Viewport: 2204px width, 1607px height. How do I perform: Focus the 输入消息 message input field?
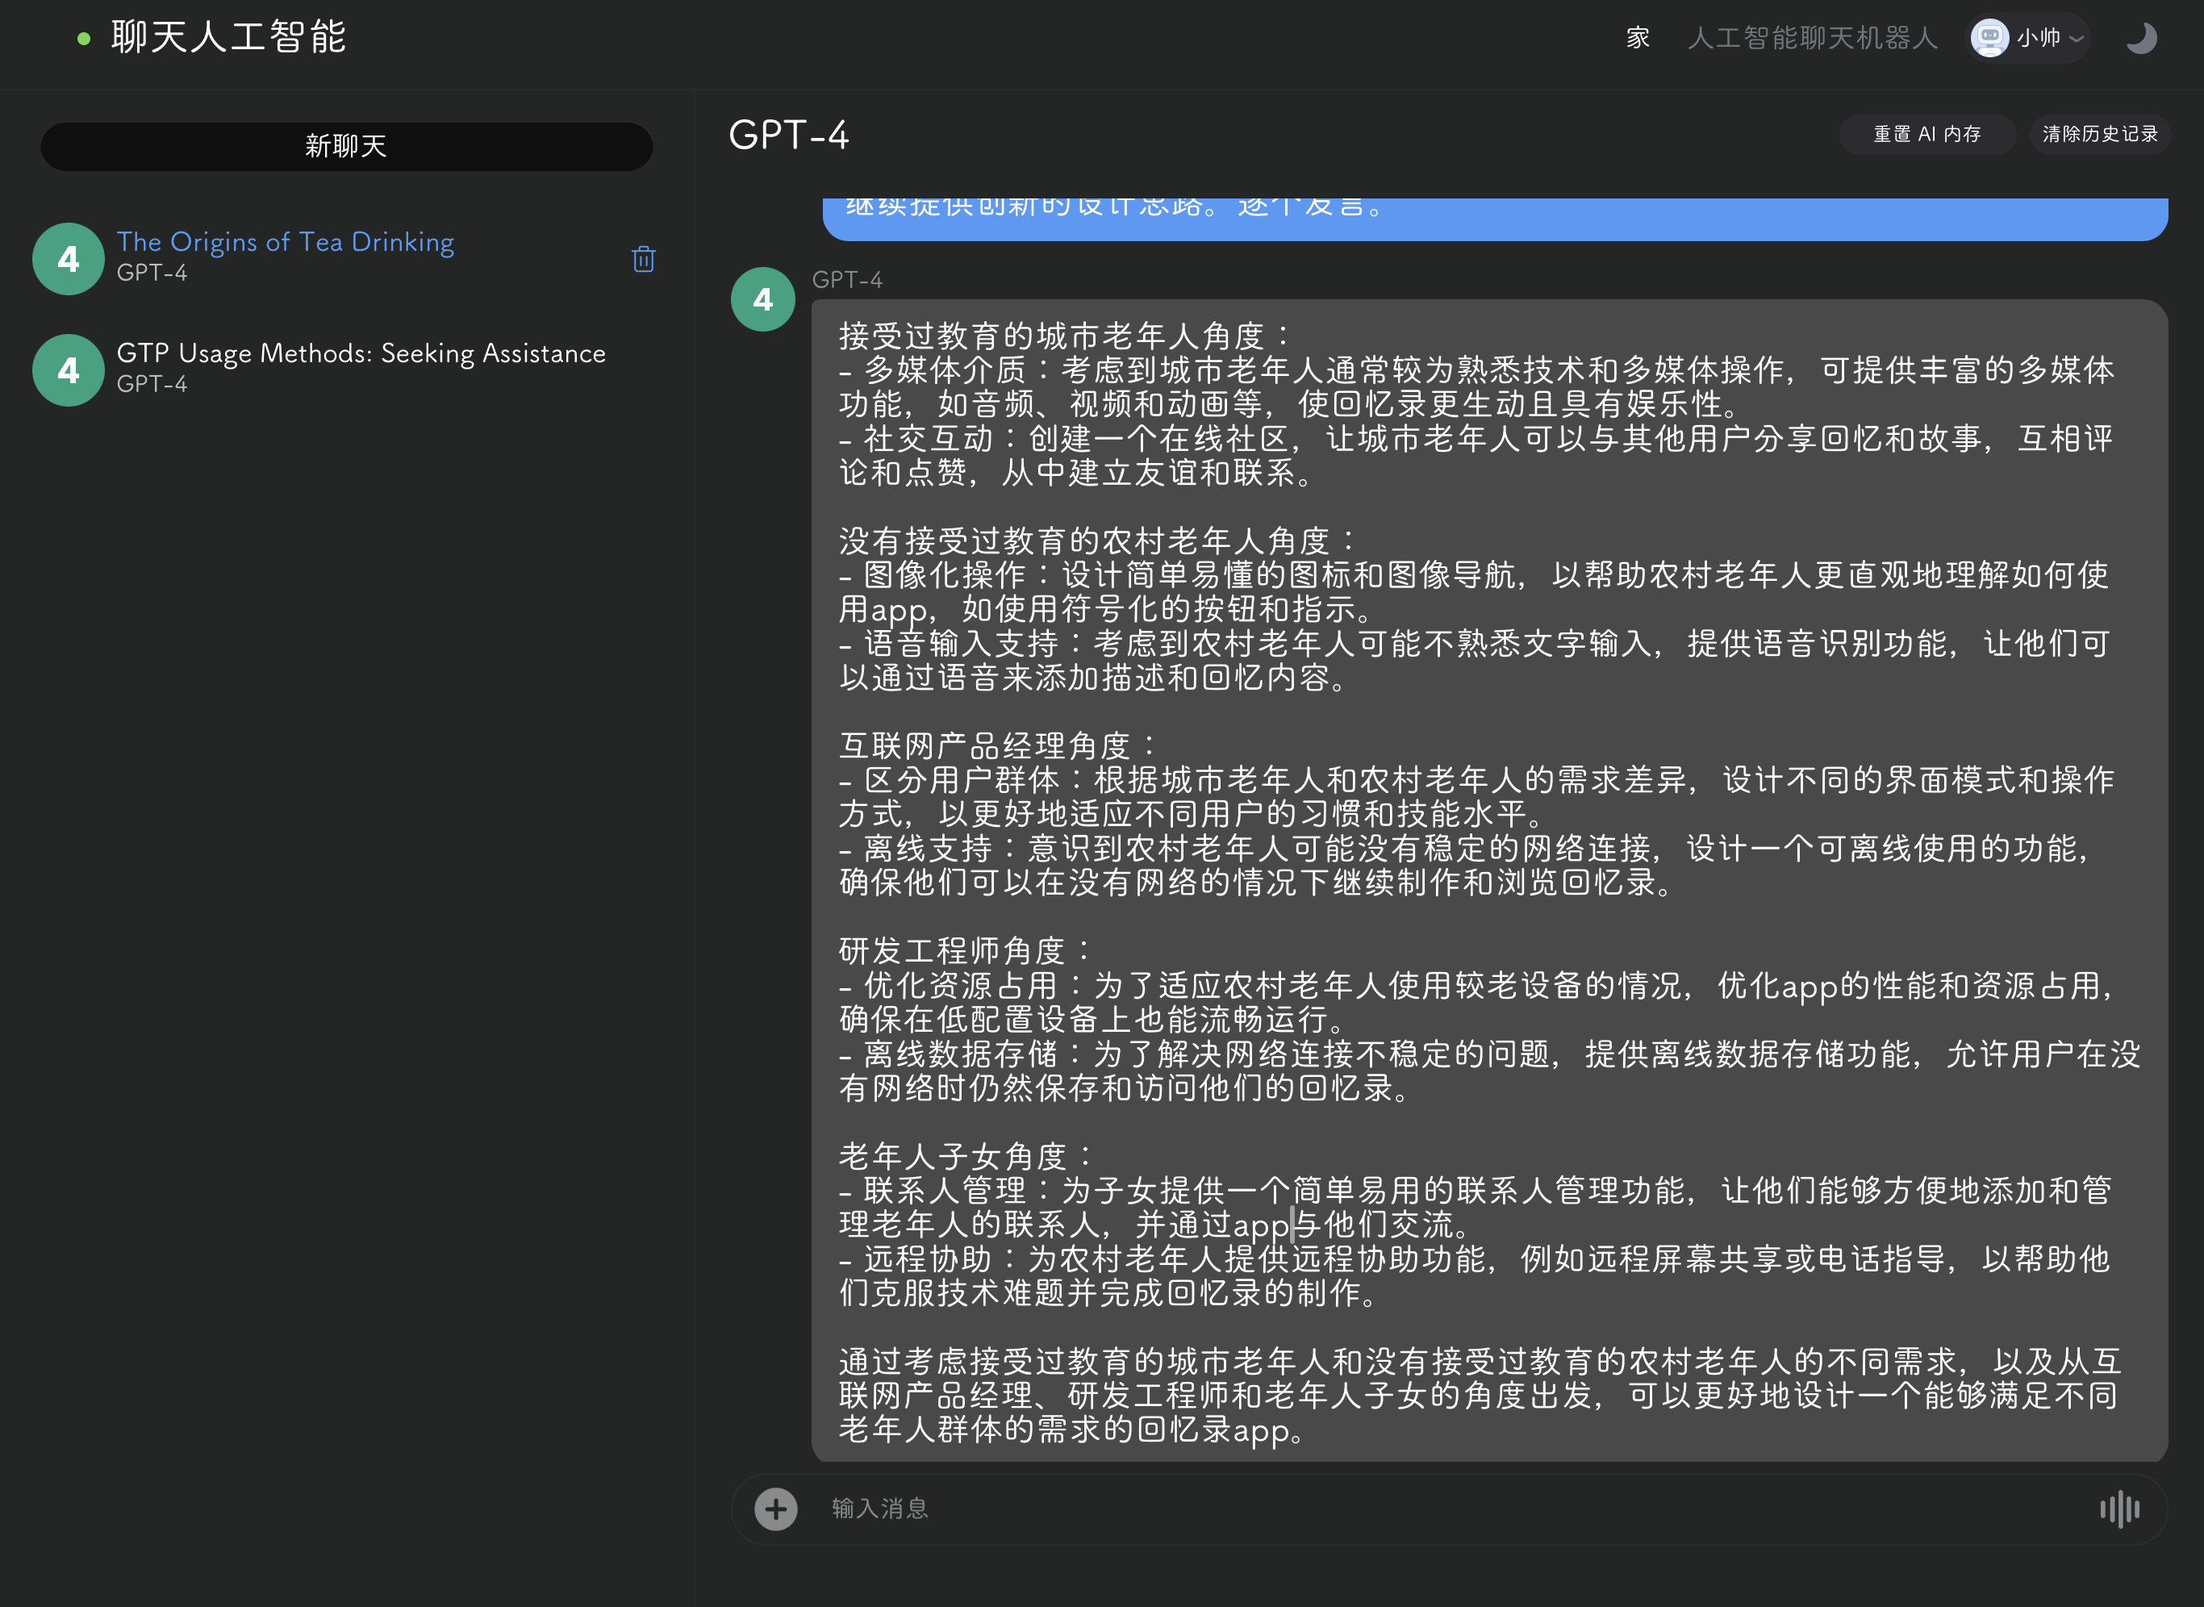1439,1509
